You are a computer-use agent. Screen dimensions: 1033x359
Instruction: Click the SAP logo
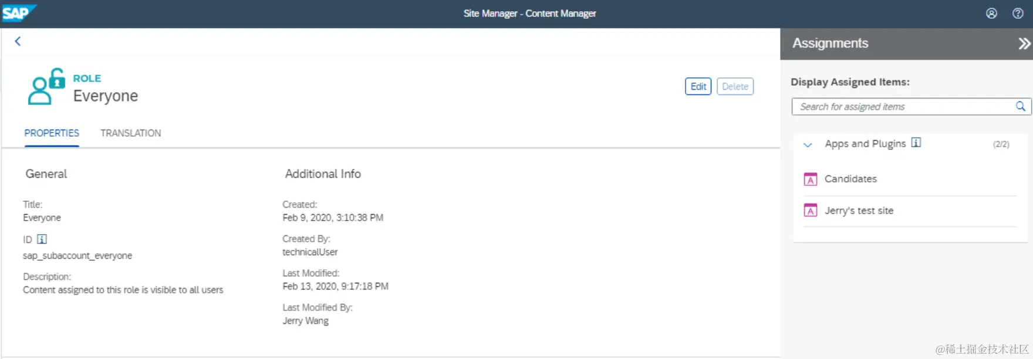point(18,13)
